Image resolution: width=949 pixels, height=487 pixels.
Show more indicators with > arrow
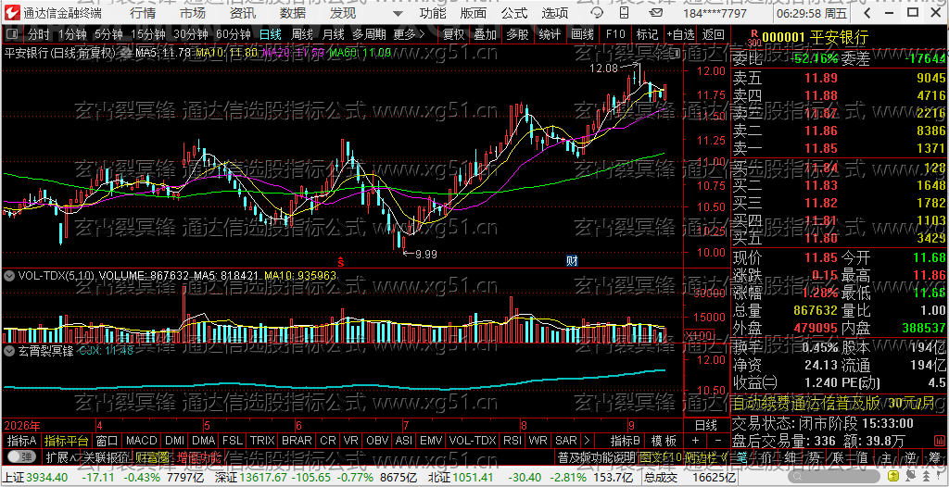click(587, 440)
